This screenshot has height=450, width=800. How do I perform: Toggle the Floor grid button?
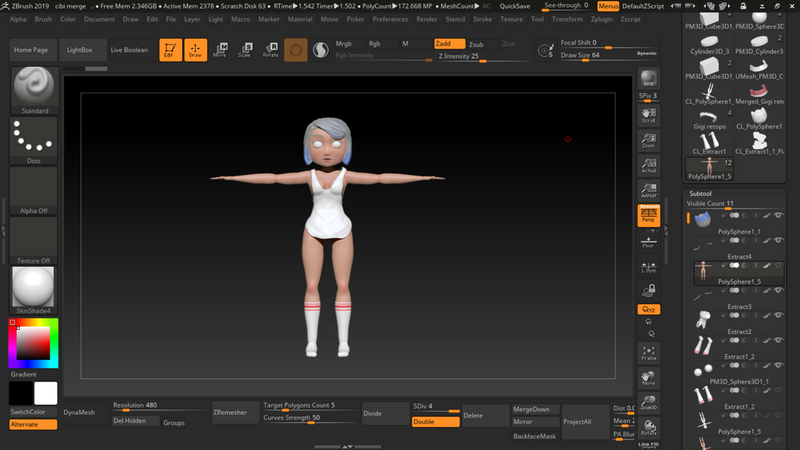pos(648,241)
